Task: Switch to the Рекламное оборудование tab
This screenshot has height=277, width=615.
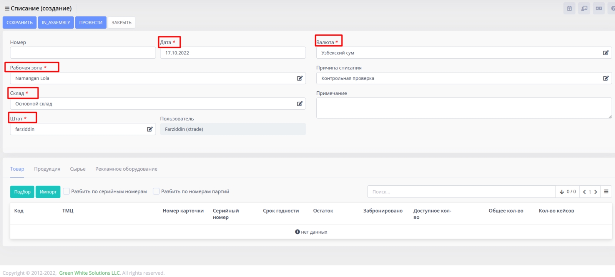Action: [126, 169]
